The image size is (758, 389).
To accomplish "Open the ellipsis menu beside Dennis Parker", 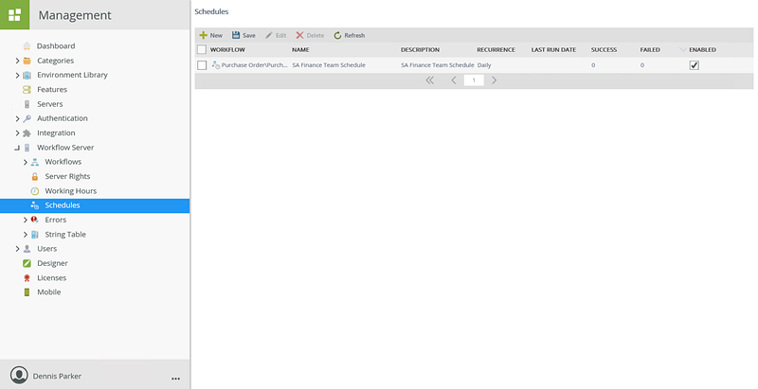I will pos(175,379).
